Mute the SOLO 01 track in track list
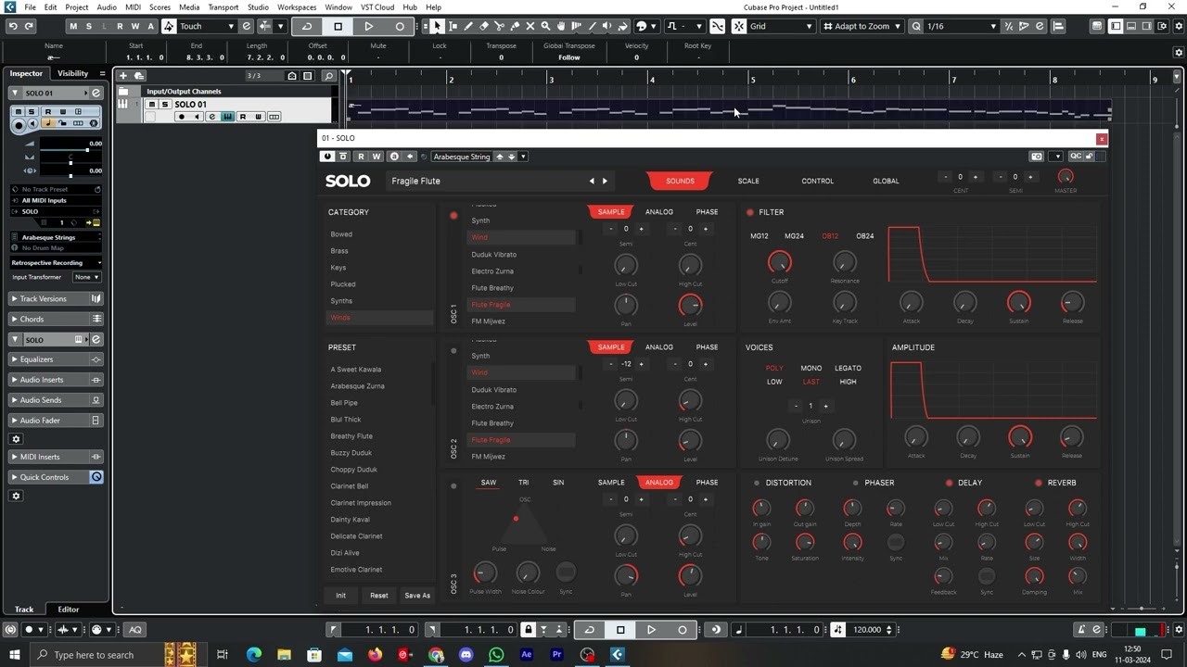This screenshot has height=667, width=1187. [x=152, y=105]
